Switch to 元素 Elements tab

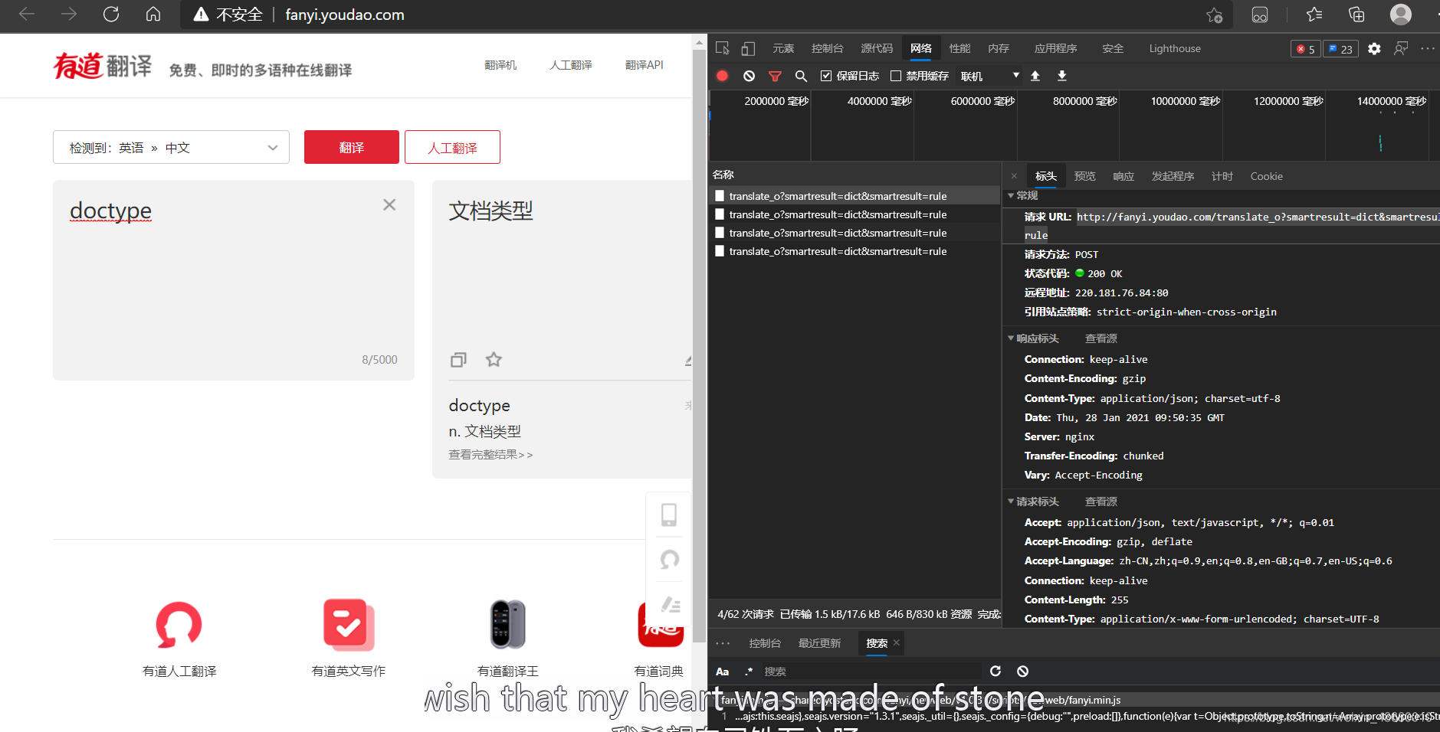pyautogui.click(x=783, y=48)
